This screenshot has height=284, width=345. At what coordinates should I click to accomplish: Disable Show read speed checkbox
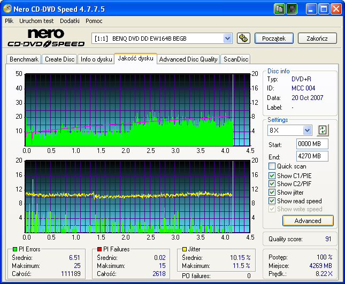pos(272,201)
